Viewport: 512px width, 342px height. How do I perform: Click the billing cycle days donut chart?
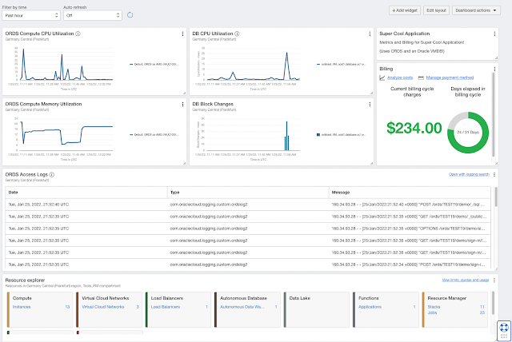click(x=468, y=133)
